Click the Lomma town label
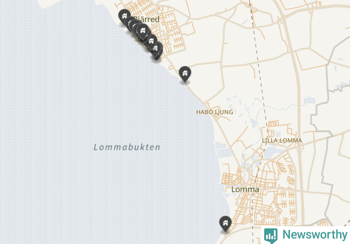The width and height of the screenshot is (350, 244). (245, 189)
